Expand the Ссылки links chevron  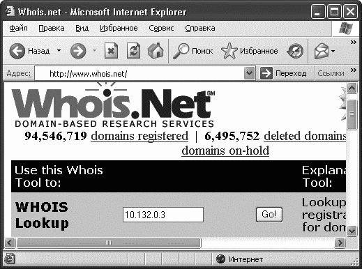354,70
